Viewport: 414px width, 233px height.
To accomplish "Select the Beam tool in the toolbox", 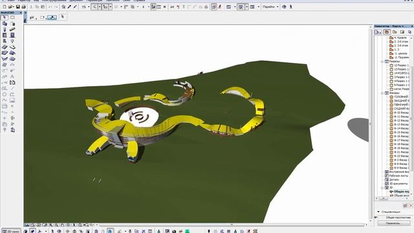I will (12, 29).
